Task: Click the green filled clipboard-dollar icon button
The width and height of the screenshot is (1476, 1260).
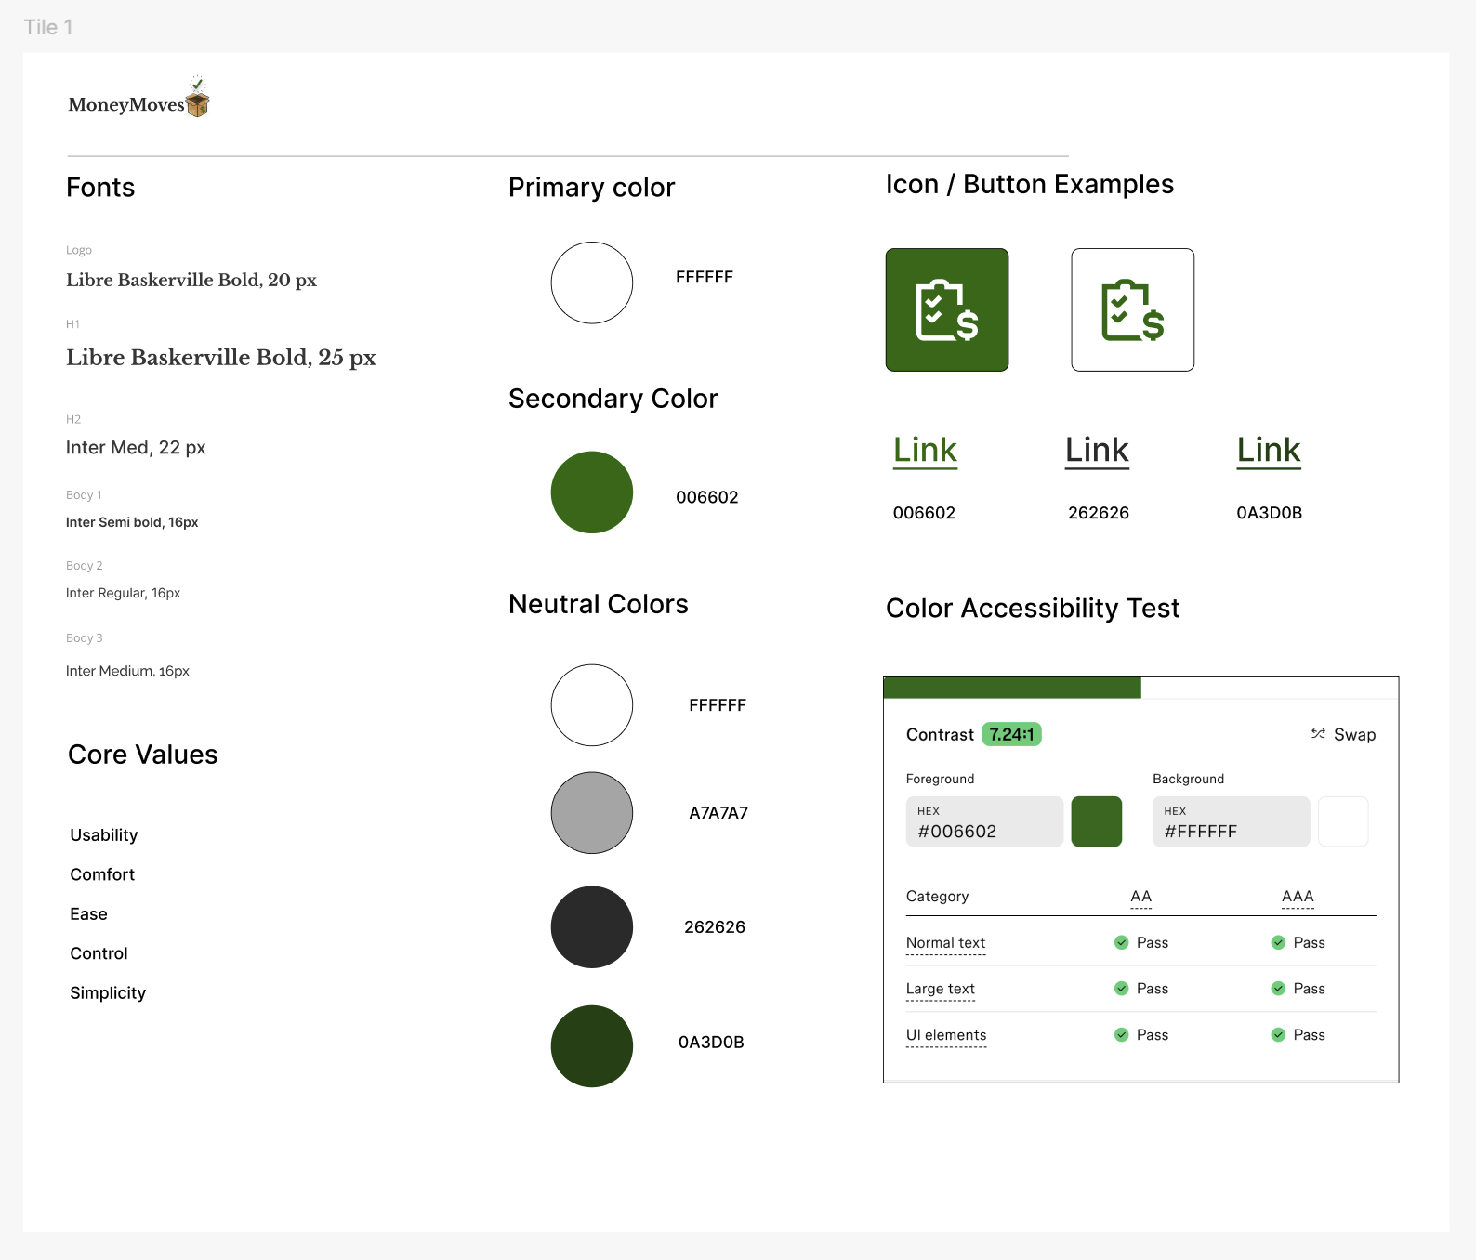Action: pos(946,309)
